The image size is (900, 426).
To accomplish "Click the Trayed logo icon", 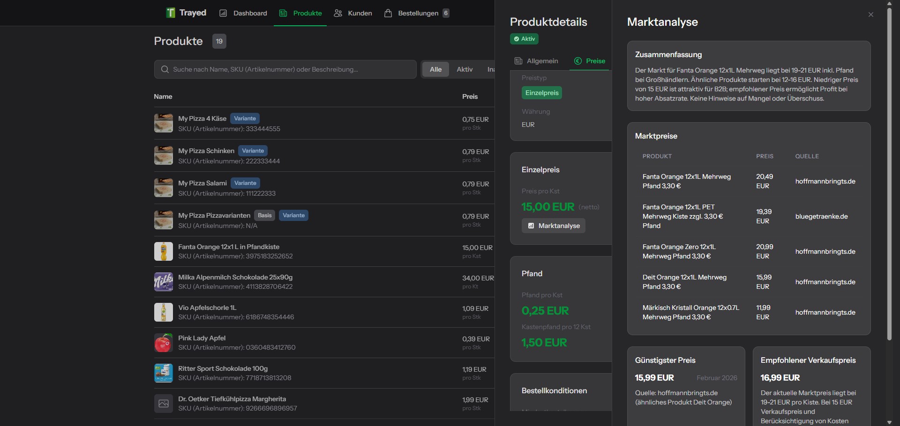I will point(171,13).
